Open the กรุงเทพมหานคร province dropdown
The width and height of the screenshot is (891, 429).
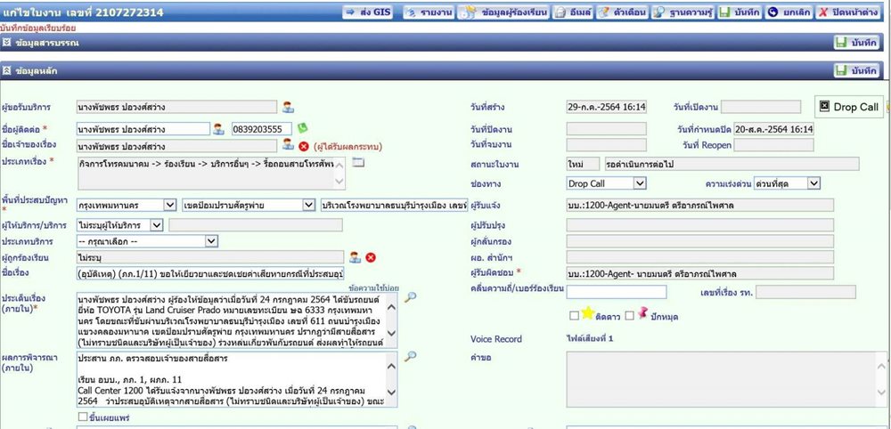click(127, 205)
